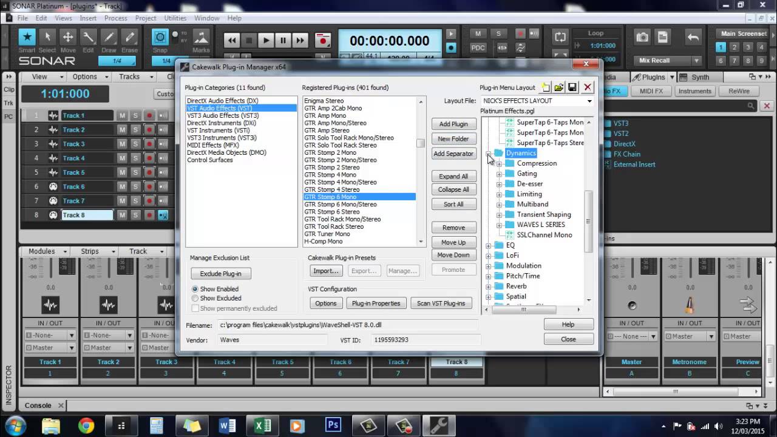Expand the Compression folder node

(499, 164)
